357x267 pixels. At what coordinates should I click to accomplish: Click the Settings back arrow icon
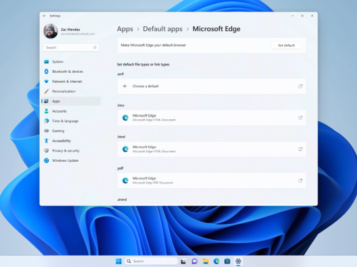(x=44, y=16)
